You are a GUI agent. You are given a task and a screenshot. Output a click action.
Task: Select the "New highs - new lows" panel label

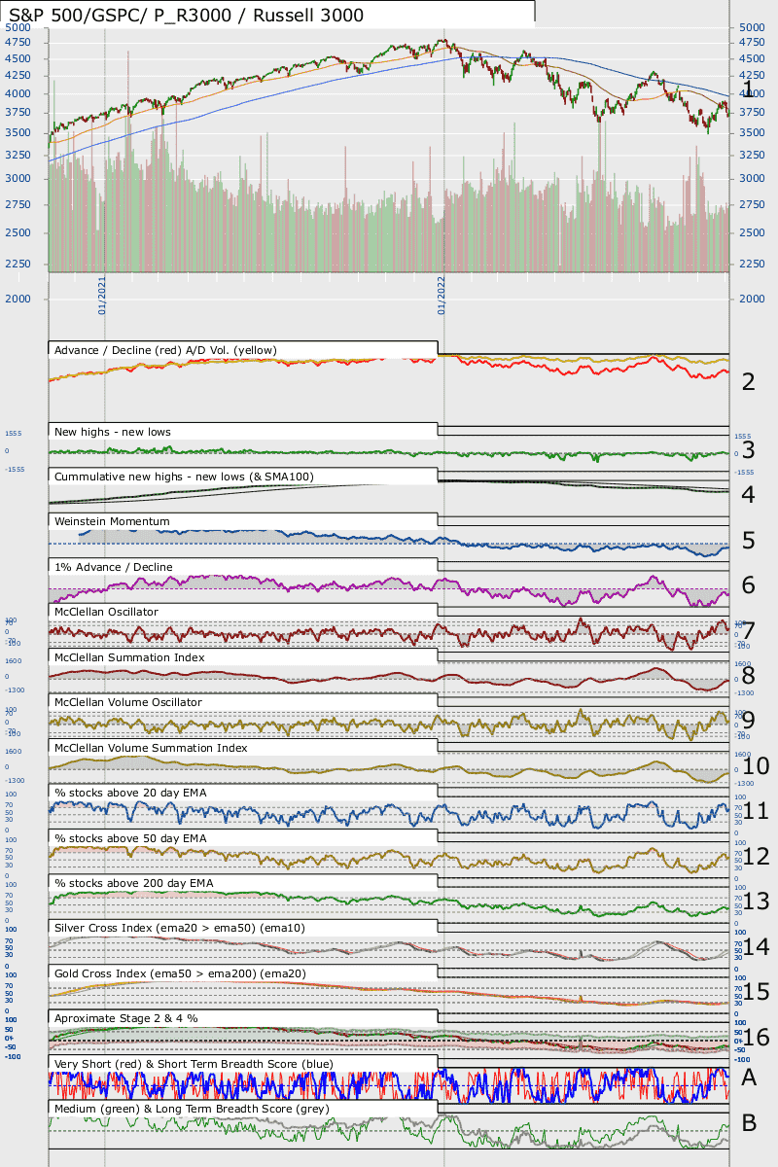[x=113, y=431]
